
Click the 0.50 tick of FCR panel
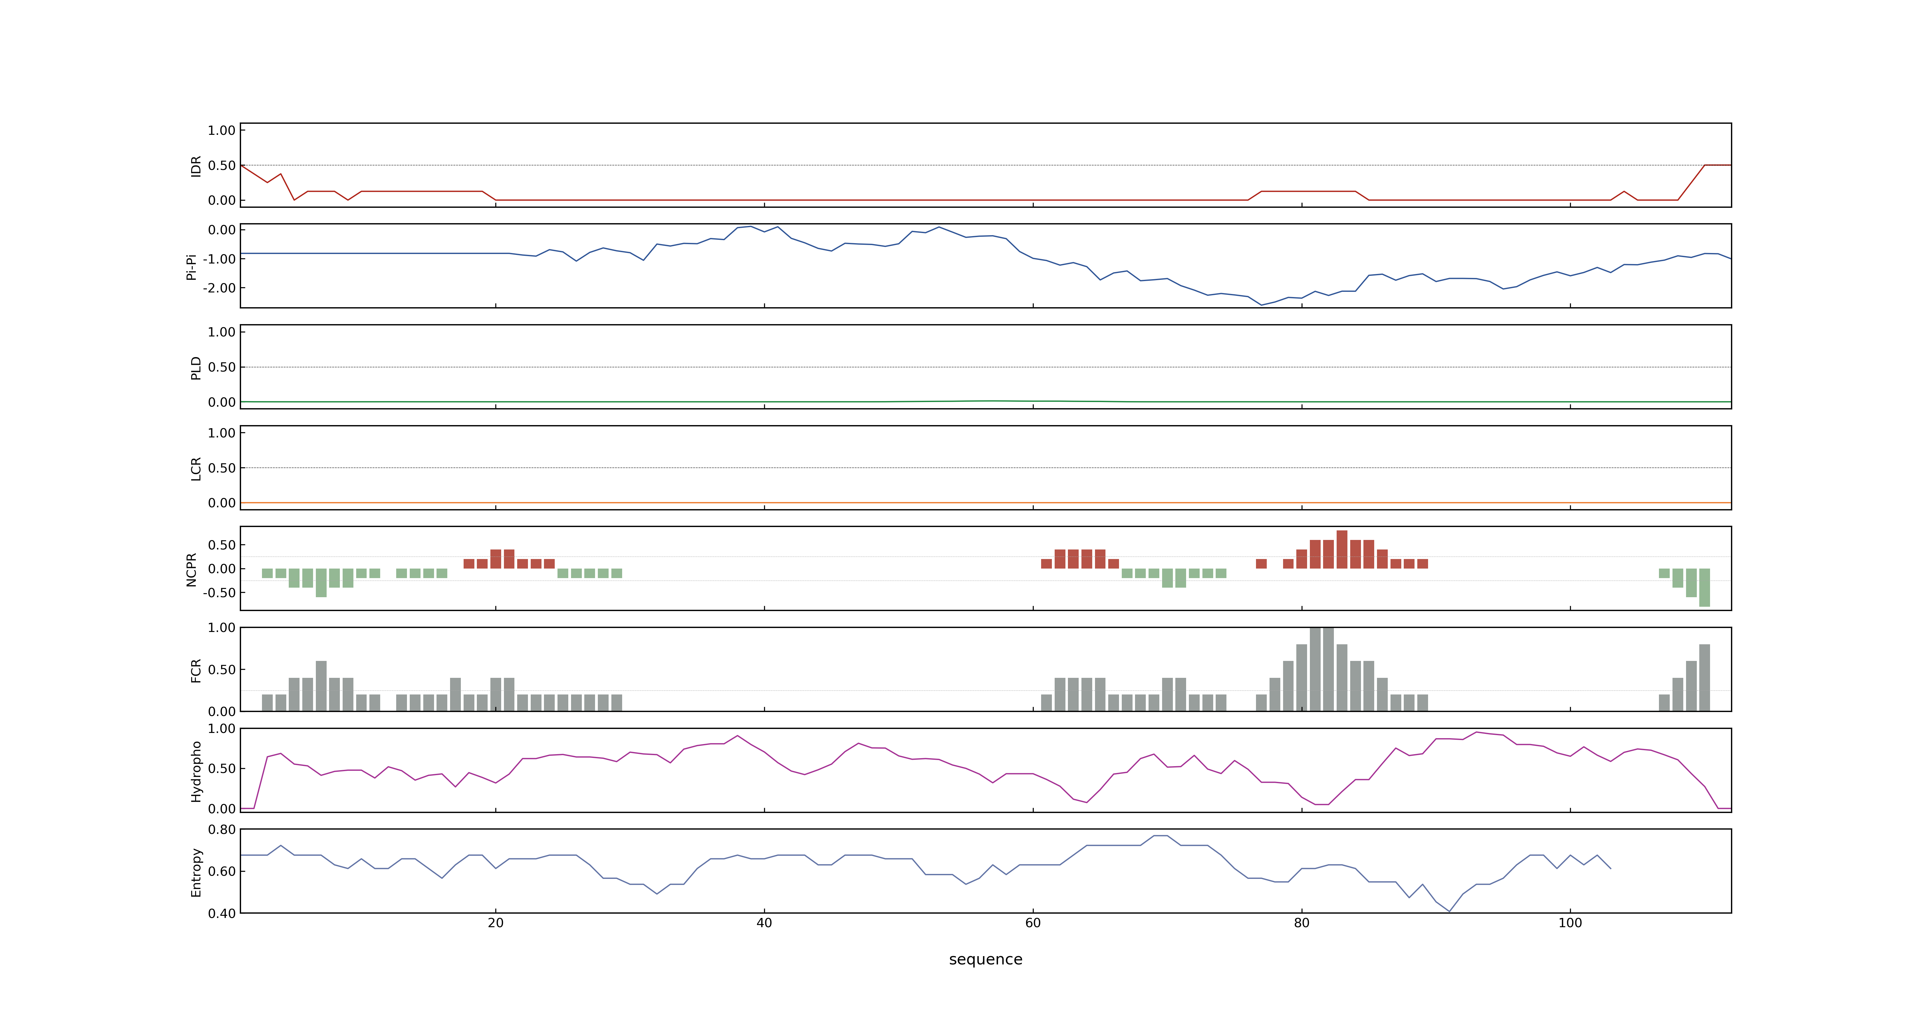click(222, 670)
